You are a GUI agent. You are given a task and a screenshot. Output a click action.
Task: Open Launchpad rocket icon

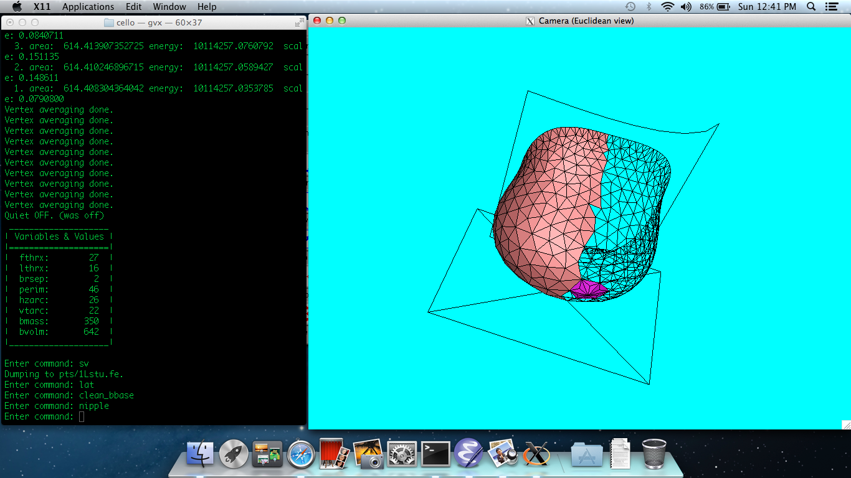(234, 454)
